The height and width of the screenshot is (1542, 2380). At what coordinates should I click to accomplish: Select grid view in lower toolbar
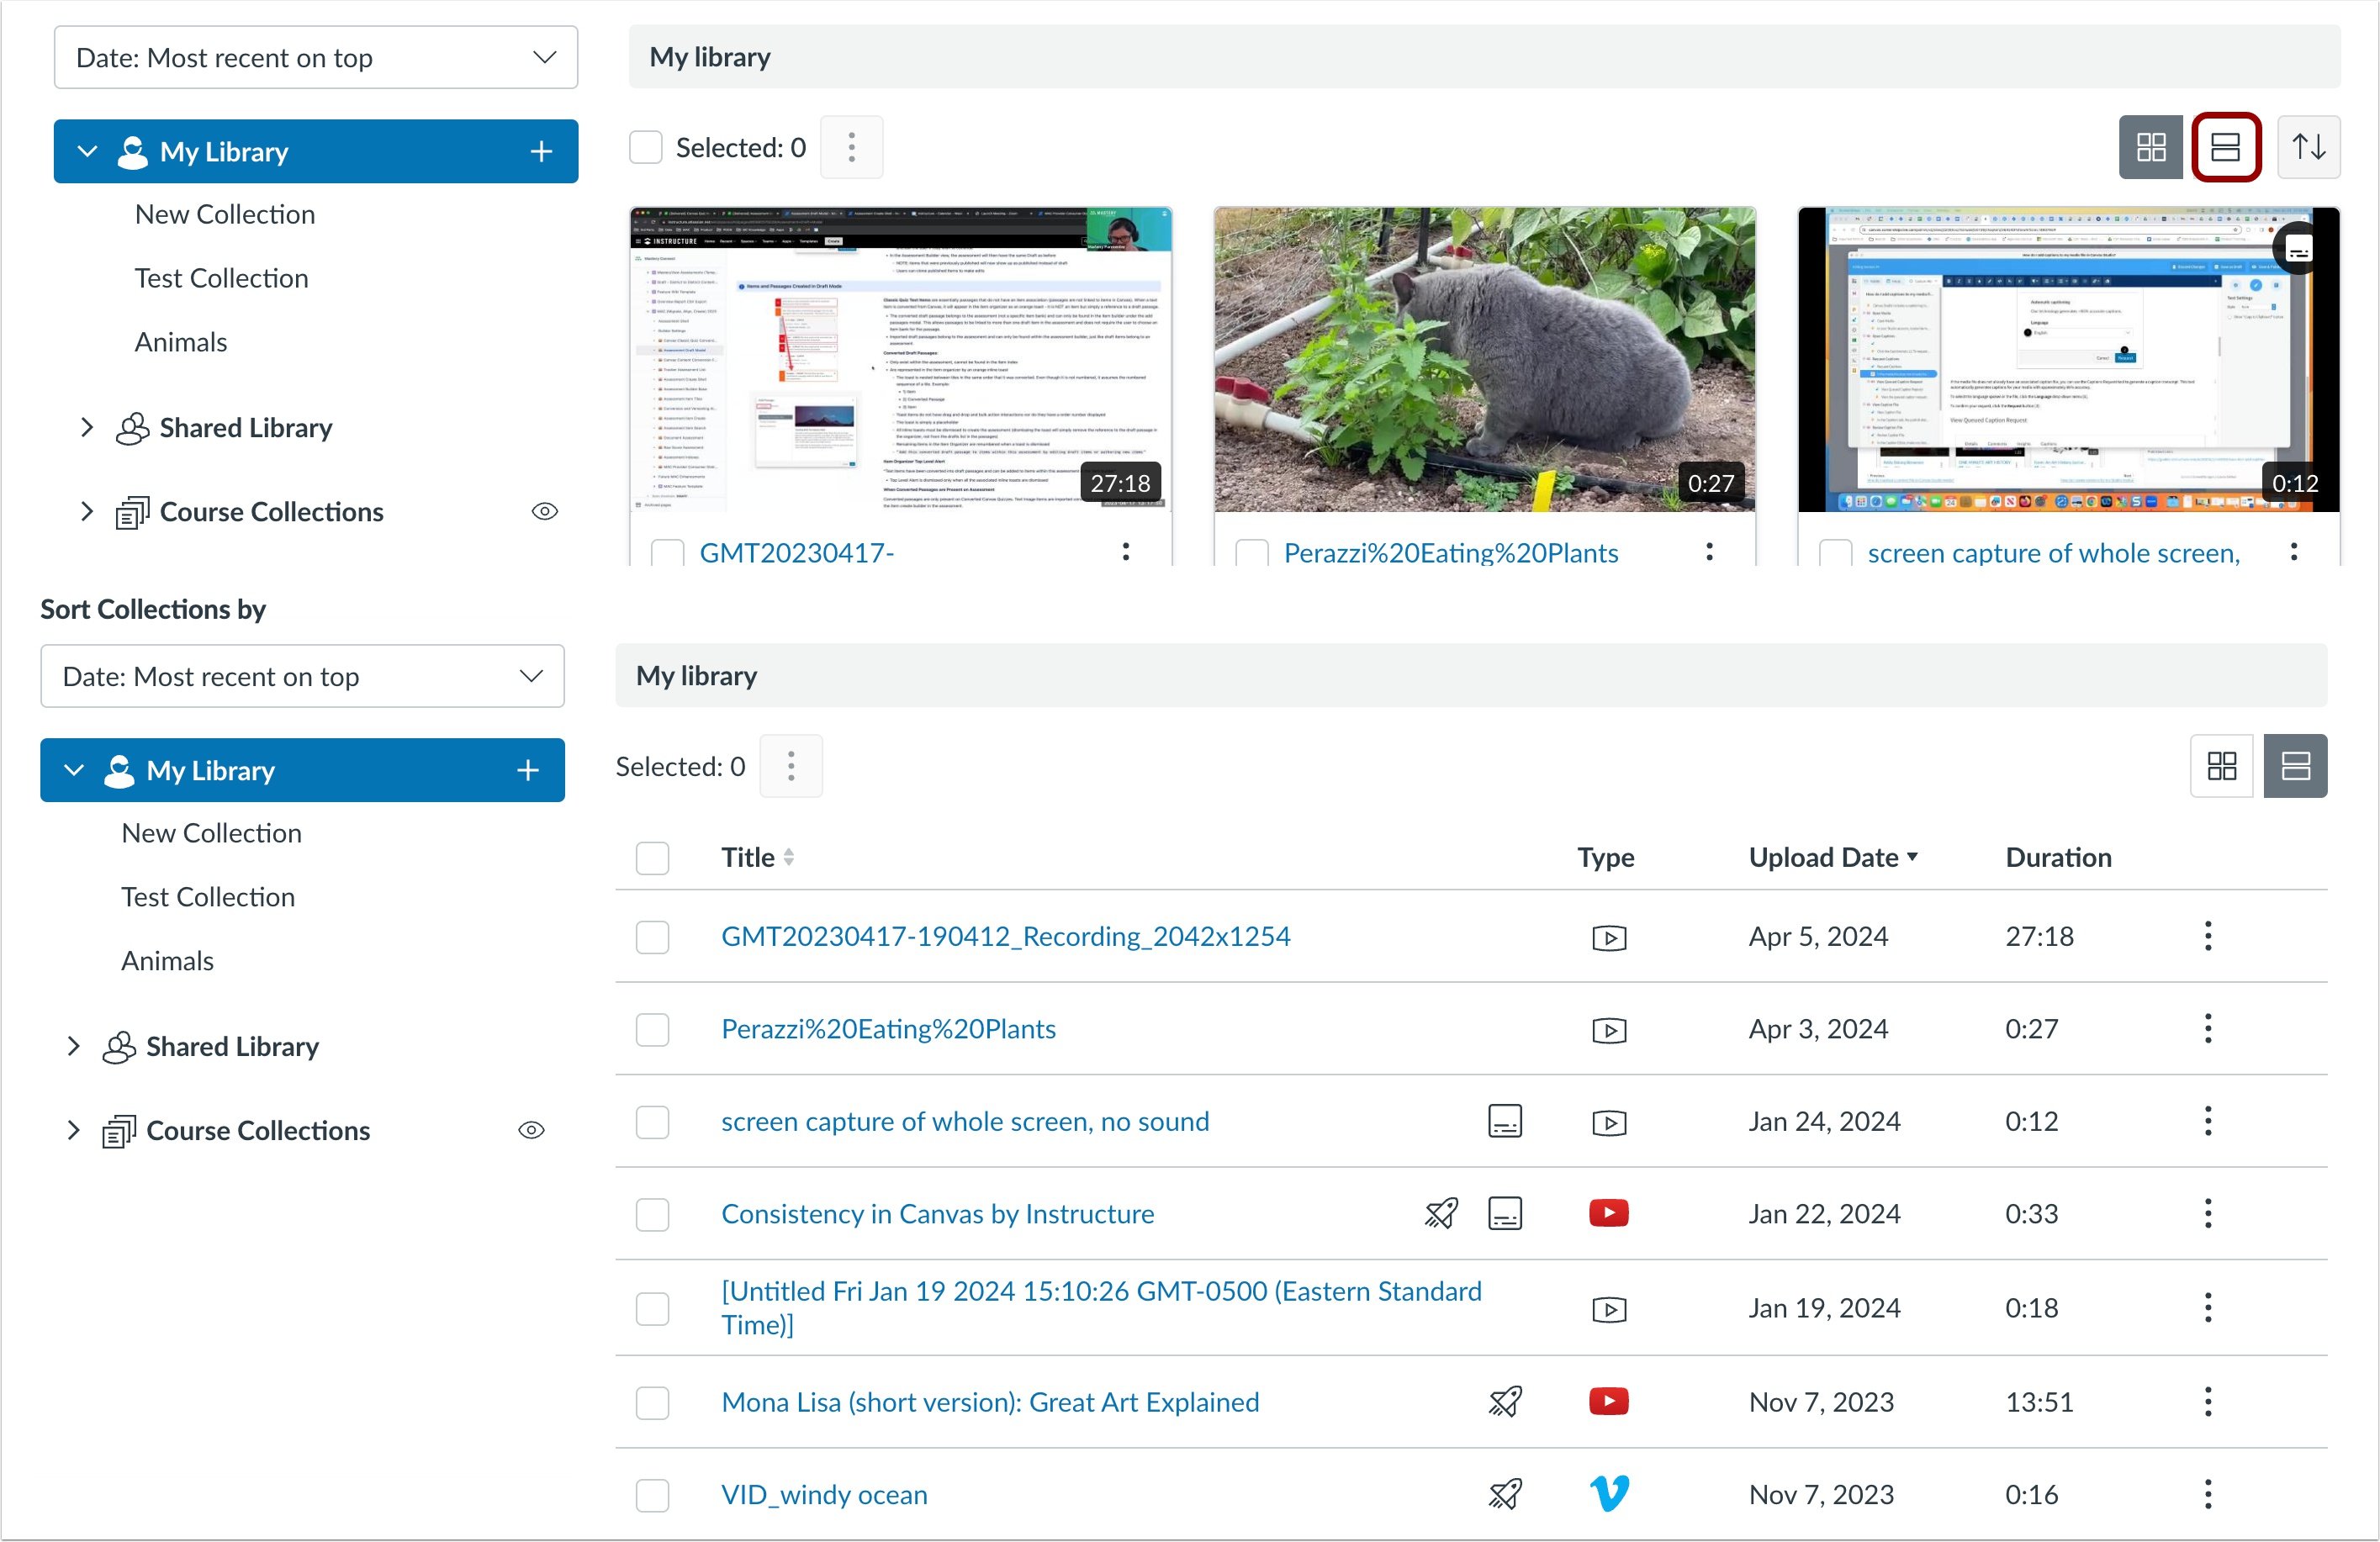coord(2221,766)
